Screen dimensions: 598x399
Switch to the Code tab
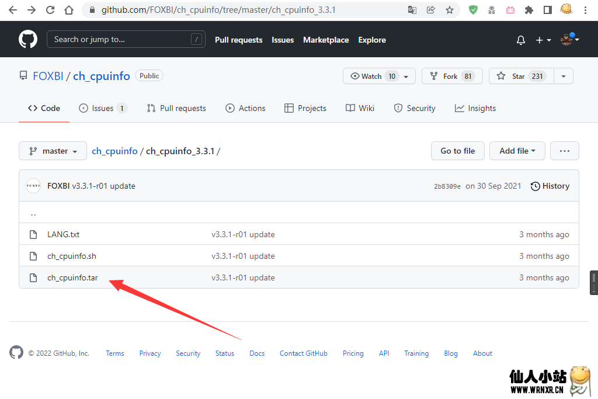[x=44, y=108]
